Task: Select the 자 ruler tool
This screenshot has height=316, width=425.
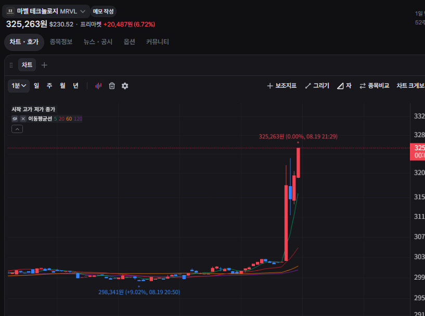Action: (344, 86)
